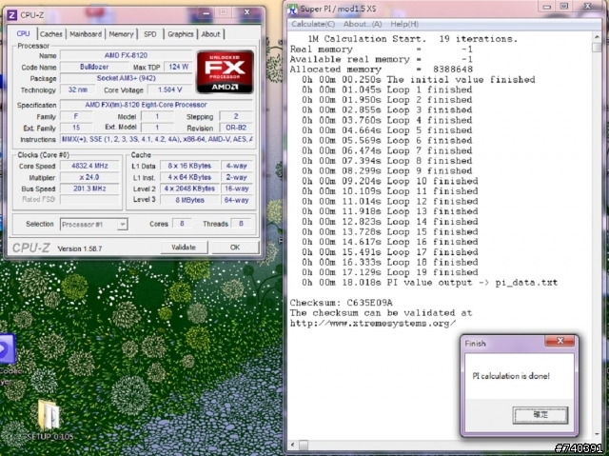
Task: Click the Level 2 value 4 x 2048 KBytes
Action: pos(189,188)
